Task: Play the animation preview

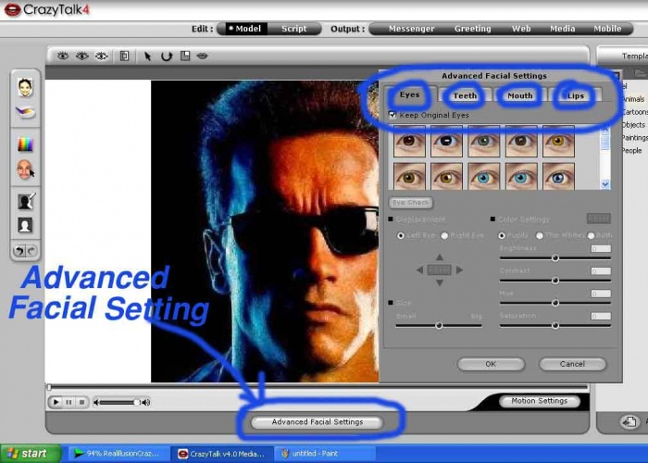Action: [x=56, y=402]
